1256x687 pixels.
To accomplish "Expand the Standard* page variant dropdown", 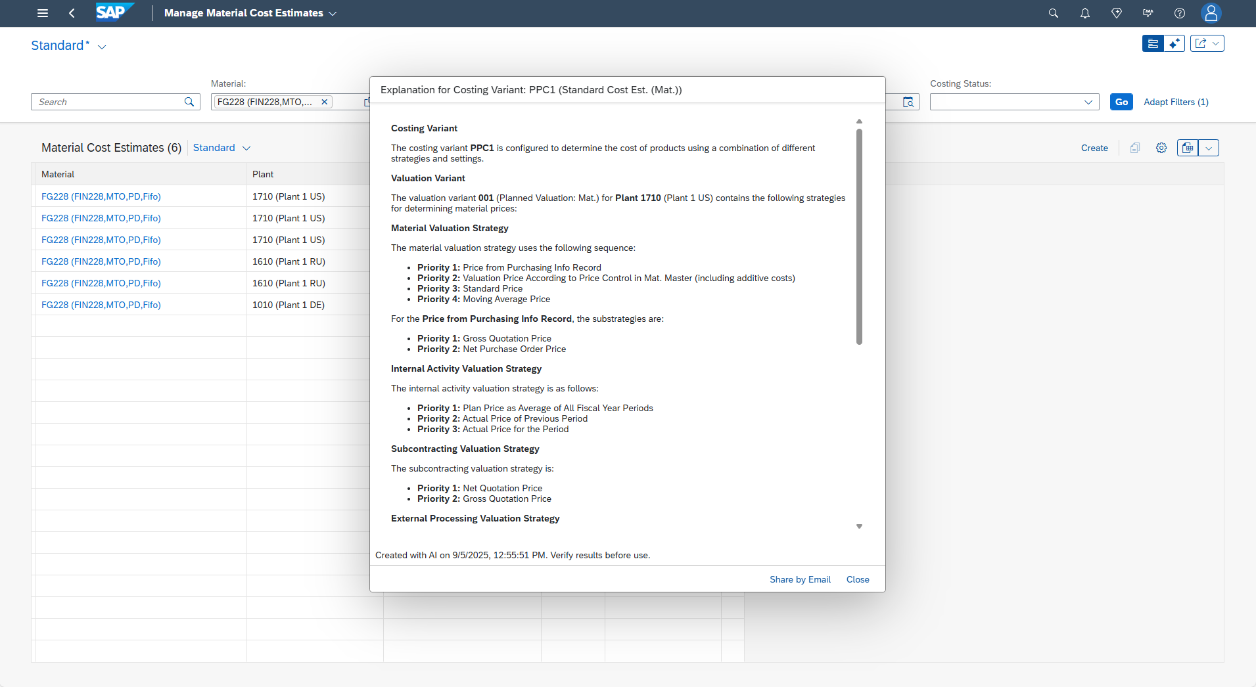I will coord(102,47).
